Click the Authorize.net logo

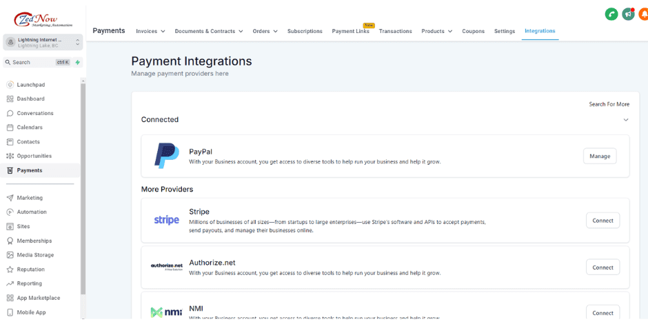tap(167, 267)
